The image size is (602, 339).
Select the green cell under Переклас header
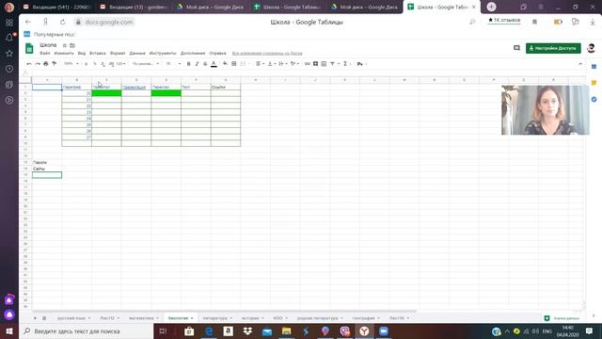pos(166,93)
